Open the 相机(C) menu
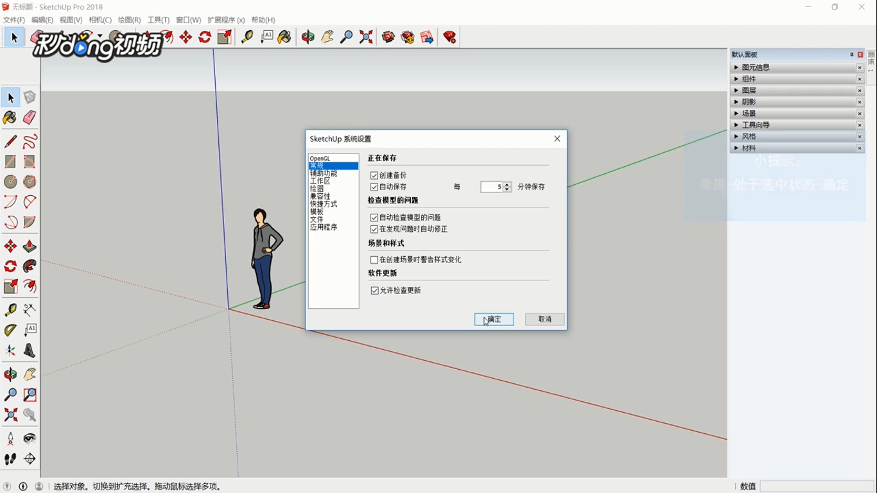The width and height of the screenshot is (877, 493). (100, 20)
